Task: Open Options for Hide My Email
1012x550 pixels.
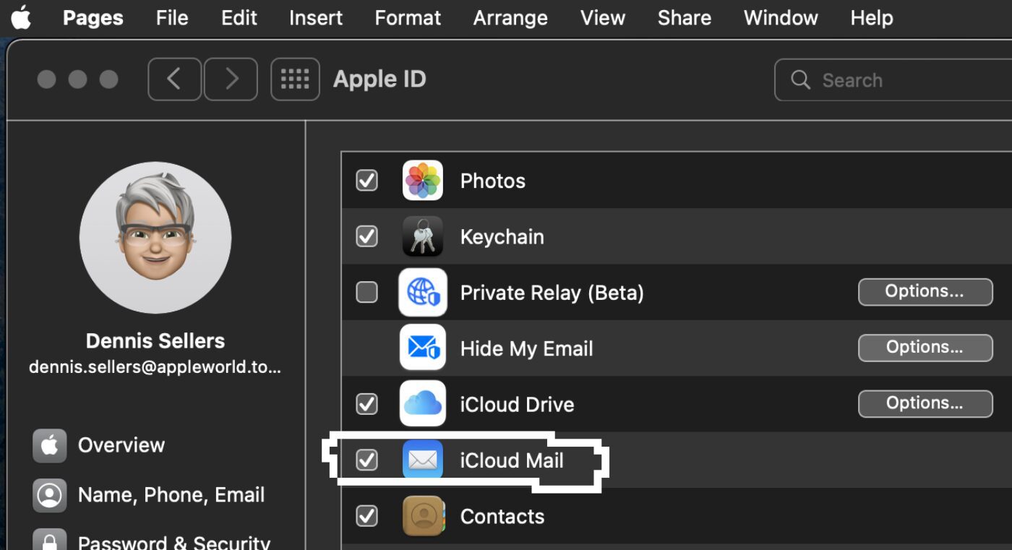Action: [925, 348]
